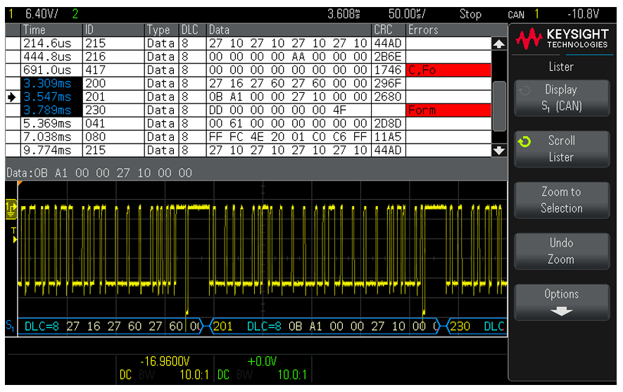Click the 3.608 ms delay readout

(x=344, y=14)
